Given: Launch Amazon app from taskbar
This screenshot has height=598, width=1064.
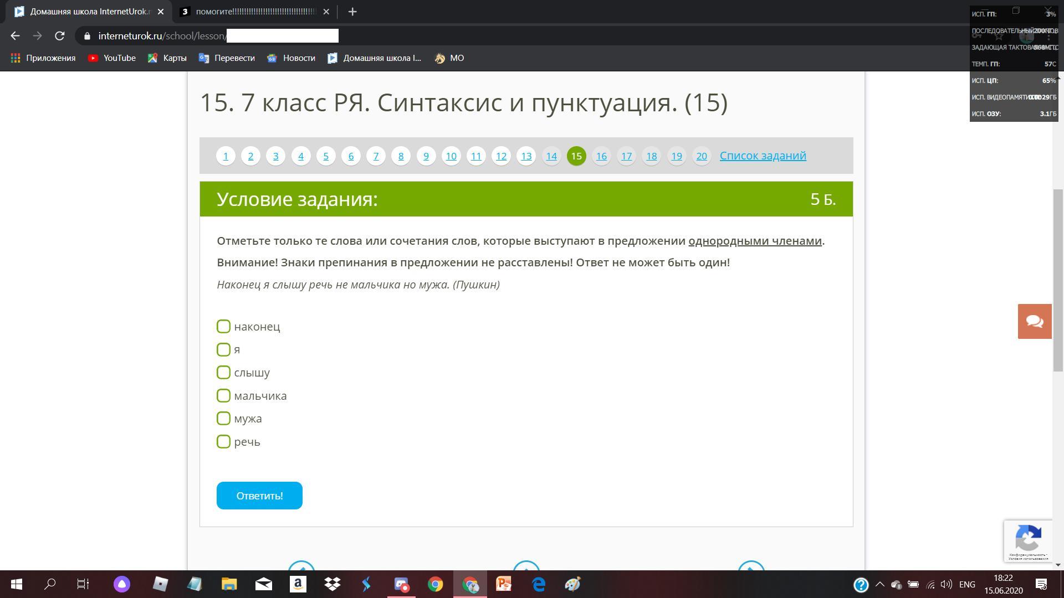Looking at the screenshot, I should [298, 584].
